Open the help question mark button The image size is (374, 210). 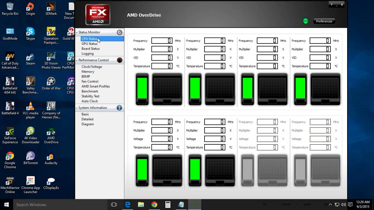point(332,5)
